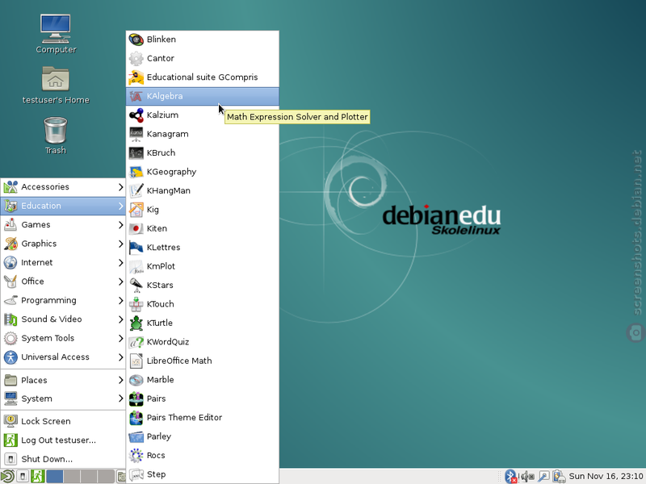Open KTouch typing tutor

pyautogui.click(x=203, y=305)
